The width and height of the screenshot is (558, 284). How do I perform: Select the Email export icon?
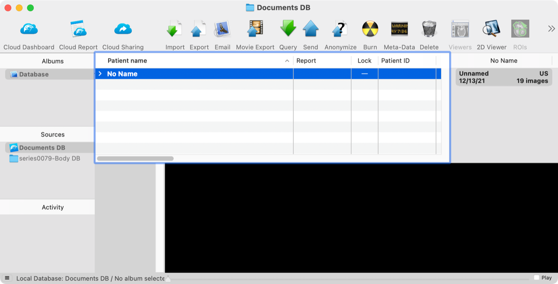pos(222,30)
